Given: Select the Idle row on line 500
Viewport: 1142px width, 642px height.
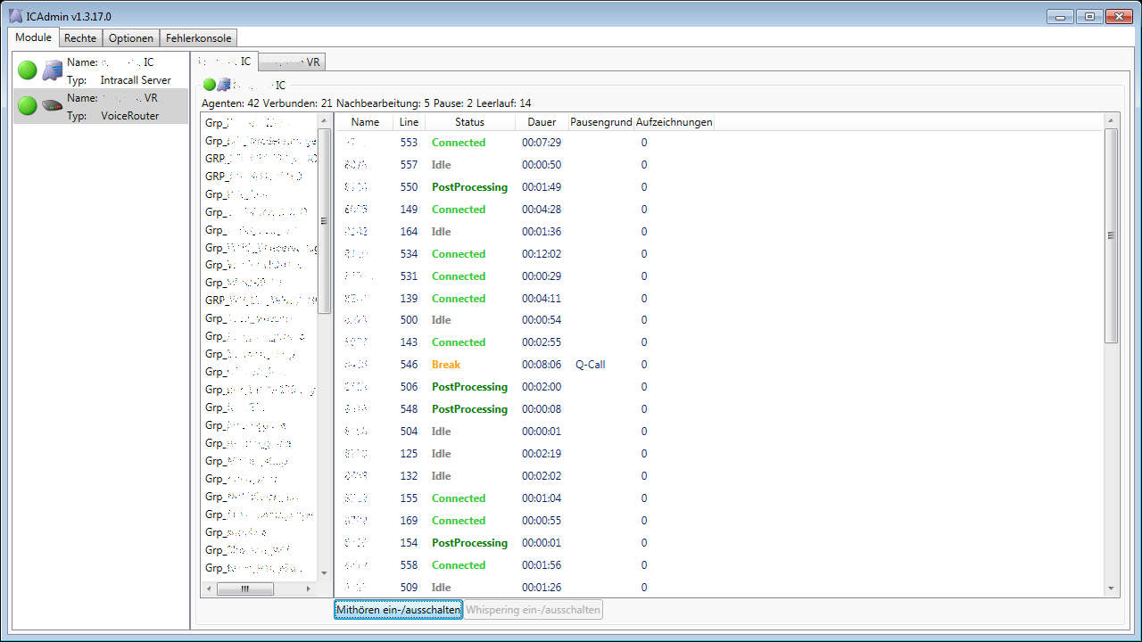Looking at the screenshot, I should tap(720, 320).
